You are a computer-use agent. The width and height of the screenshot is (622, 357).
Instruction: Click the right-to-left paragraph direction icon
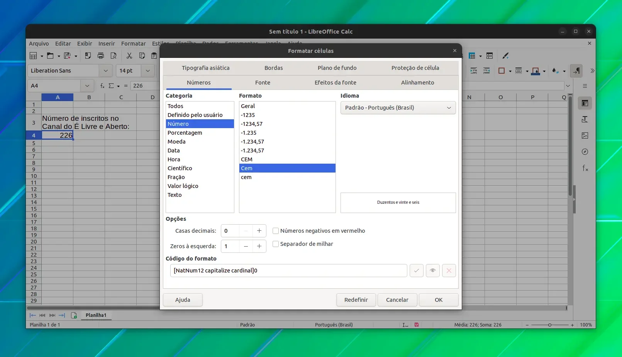[576, 71]
